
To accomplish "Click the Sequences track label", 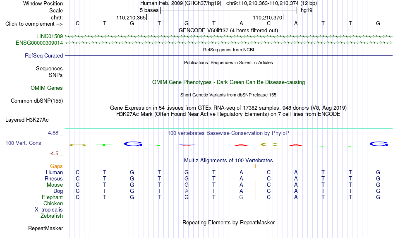I will pos(49,68).
